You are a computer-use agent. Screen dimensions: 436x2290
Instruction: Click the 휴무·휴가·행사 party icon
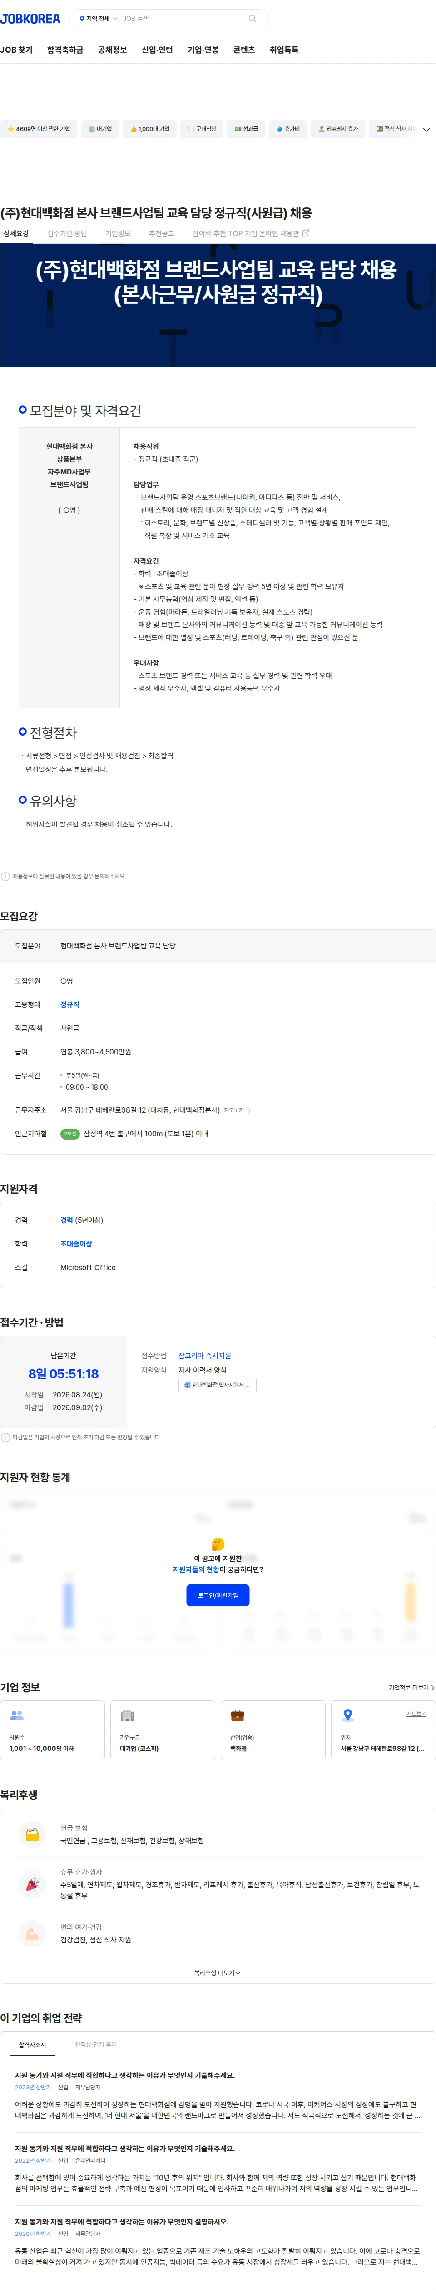click(x=32, y=1884)
